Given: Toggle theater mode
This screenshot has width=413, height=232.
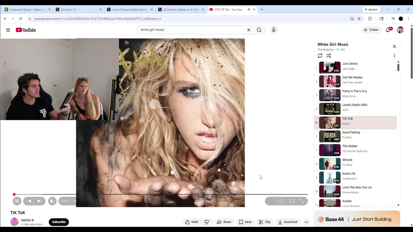Looking at the screenshot, I should pos(292,201).
